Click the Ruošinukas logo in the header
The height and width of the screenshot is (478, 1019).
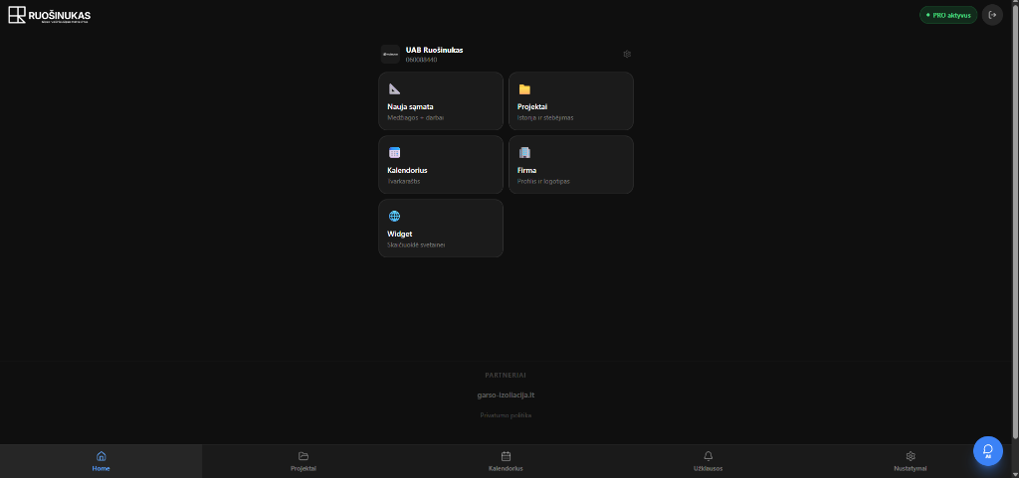click(50, 15)
